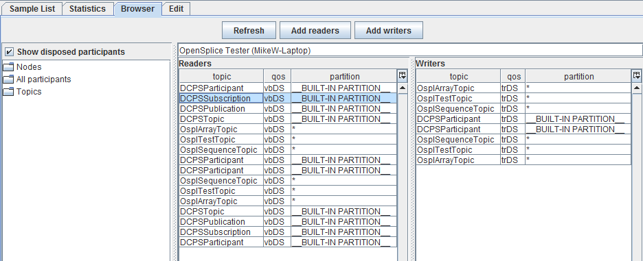Open Readers table column control icon
The image size is (643, 261).
click(x=403, y=75)
